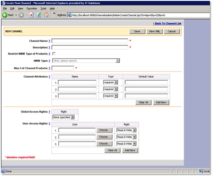The width and height of the screenshot is (213, 177).
Task: Open the help link next to Channel Name
Action: (x=50, y=41)
